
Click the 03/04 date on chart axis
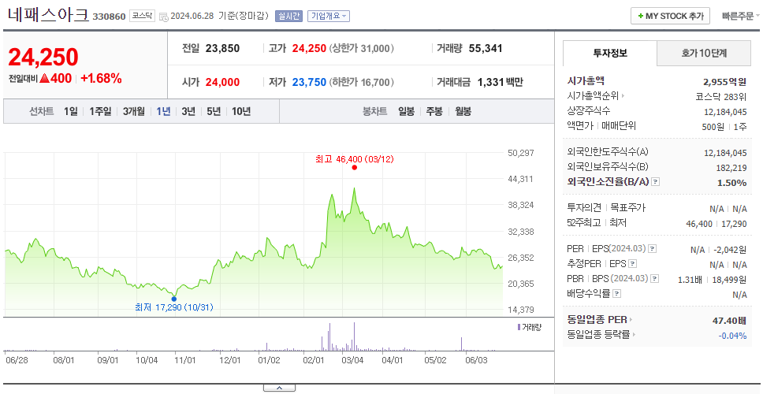point(353,360)
